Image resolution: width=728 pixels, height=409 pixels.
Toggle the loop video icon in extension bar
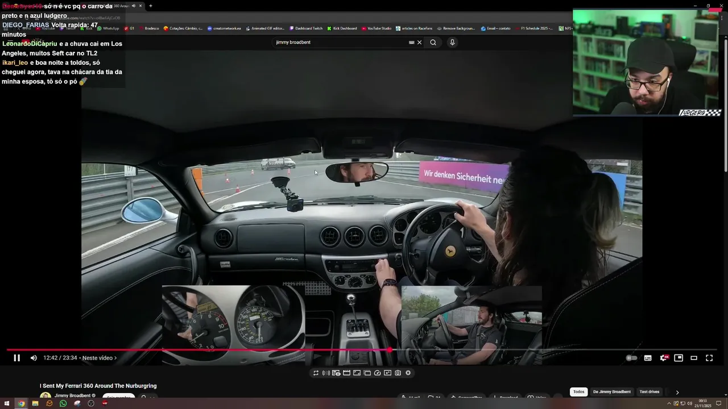(x=316, y=373)
